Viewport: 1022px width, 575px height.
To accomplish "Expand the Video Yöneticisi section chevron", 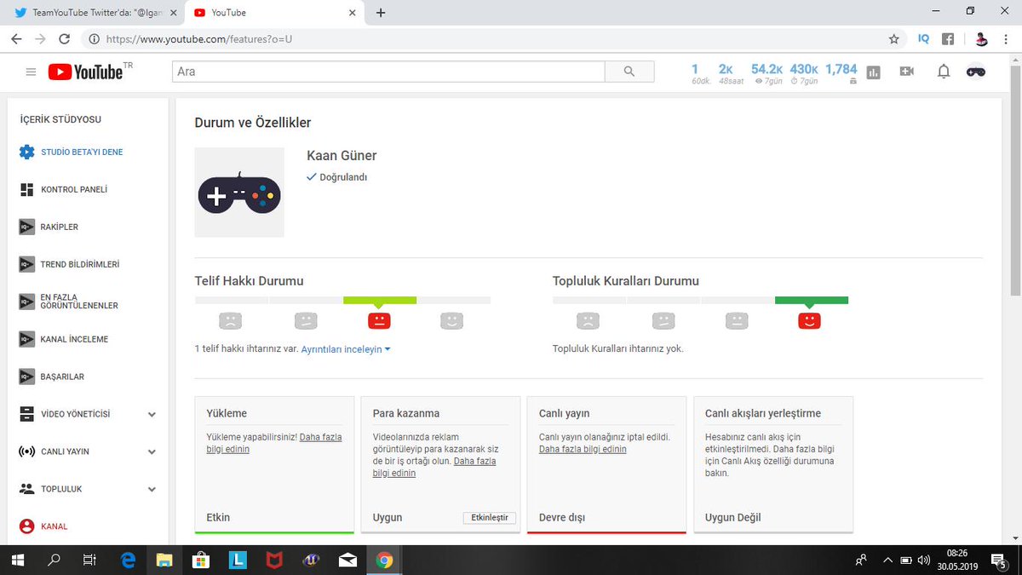I will pos(152,415).
